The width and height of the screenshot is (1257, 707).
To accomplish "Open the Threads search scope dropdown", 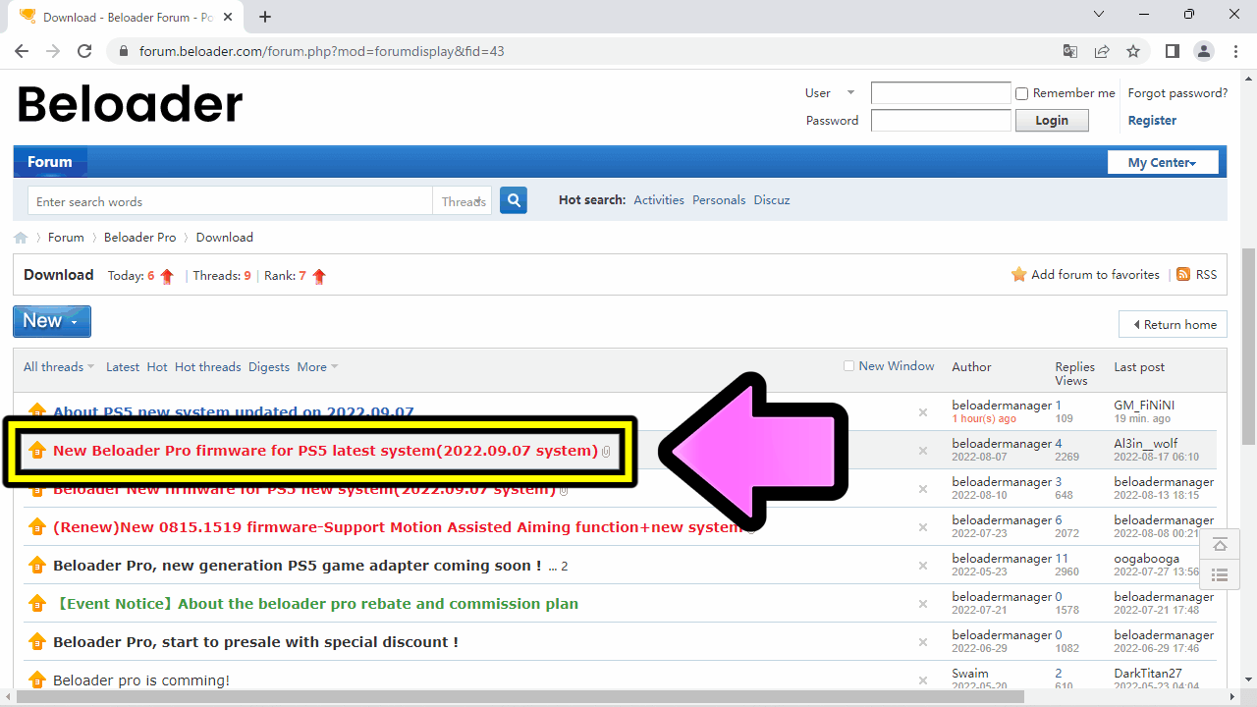I will [x=463, y=201].
